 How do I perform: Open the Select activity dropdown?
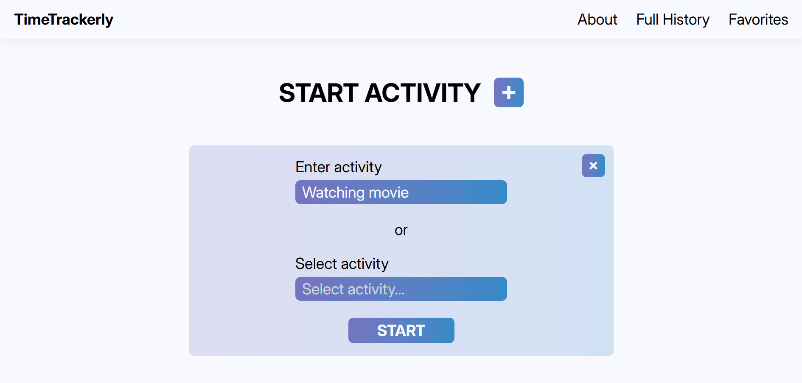[401, 289]
